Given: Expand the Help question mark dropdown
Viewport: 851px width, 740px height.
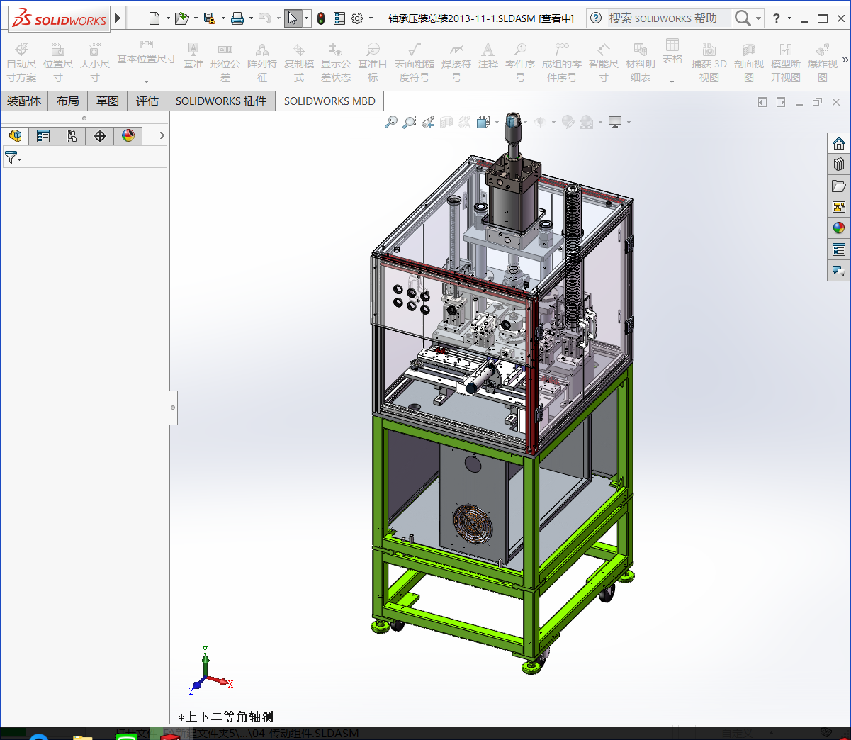Looking at the screenshot, I should 789,18.
